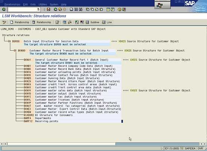Screen dimensions: 207x151
Task: Click the Create New Session icon
Action: (108, 9)
